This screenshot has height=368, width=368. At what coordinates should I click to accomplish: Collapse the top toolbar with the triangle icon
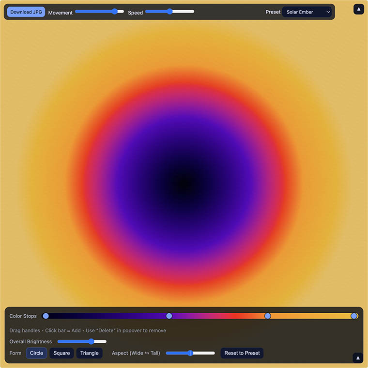click(x=358, y=9)
